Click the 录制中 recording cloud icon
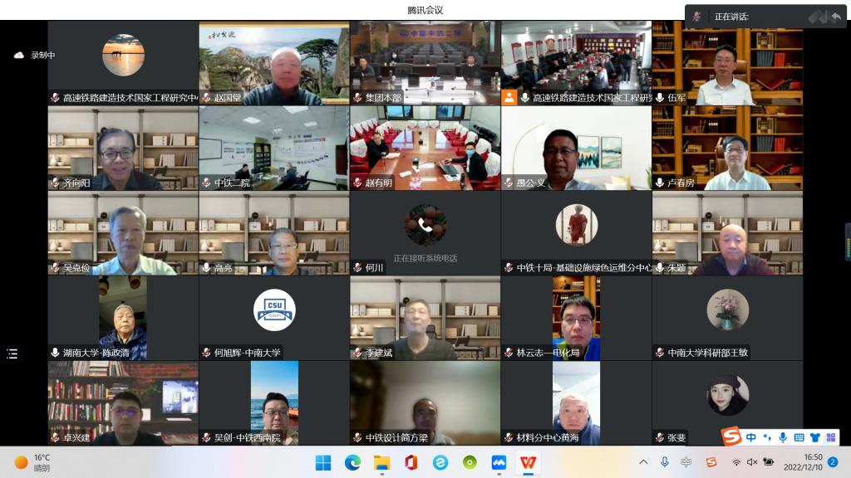Screen dimensions: 851x478 click(19, 55)
